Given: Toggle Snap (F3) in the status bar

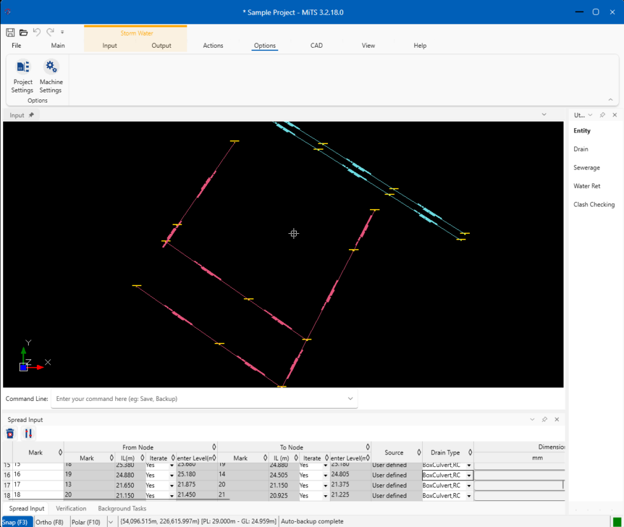Looking at the screenshot, I should 17,521.
